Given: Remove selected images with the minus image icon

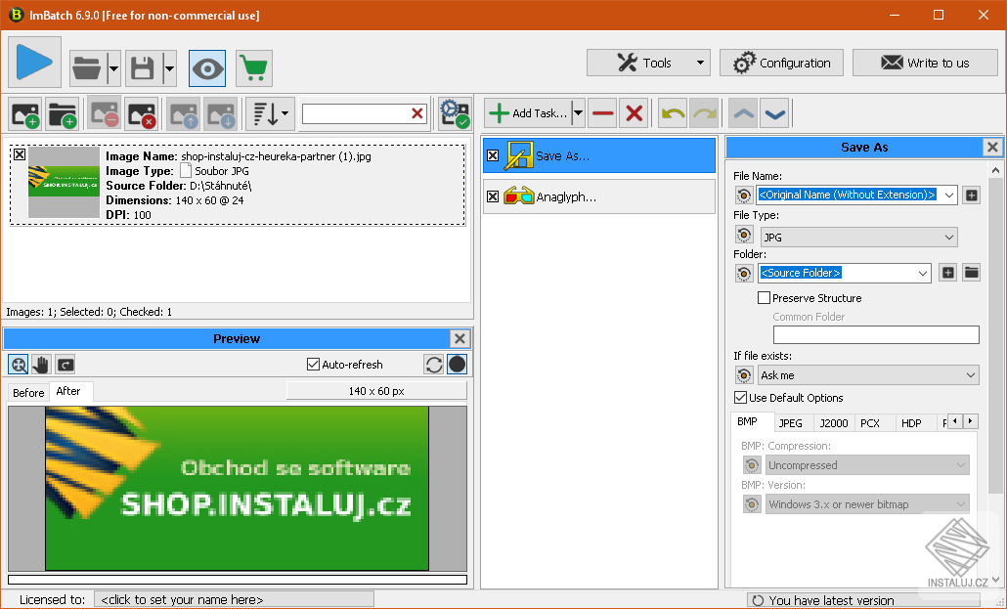Looking at the screenshot, I should pyautogui.click(x=104, y=114).
